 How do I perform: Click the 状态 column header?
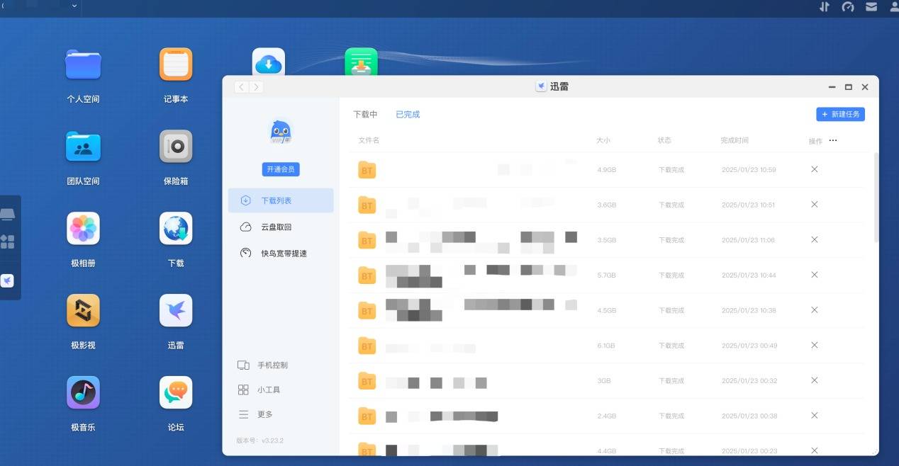click(x=664, y=140)
